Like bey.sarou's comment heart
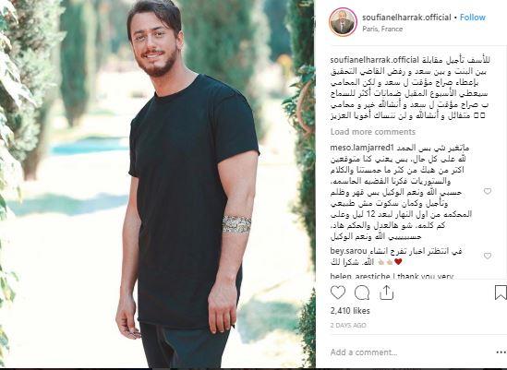The width and height of the screenshot is (507, 370). coord(488,256)
